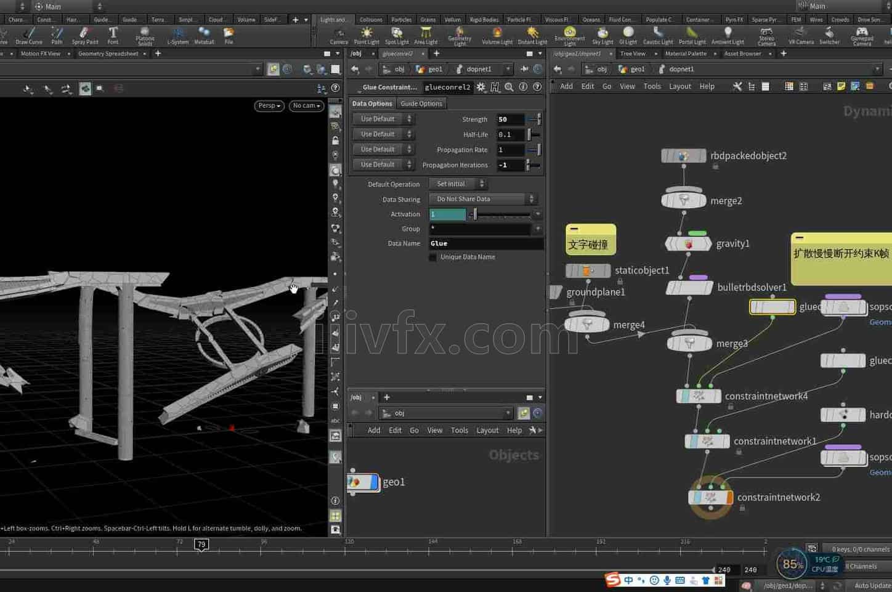This screenshot has height=592, width=892.
Task: Add a Gamepad Camera from the shelf
Action: point(862,36)
